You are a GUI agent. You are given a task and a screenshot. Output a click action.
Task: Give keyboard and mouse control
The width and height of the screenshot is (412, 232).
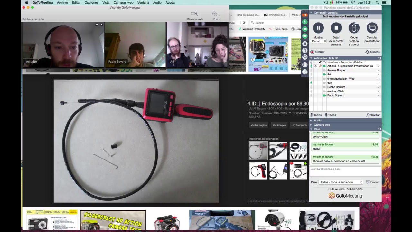[x=354, y=28]
